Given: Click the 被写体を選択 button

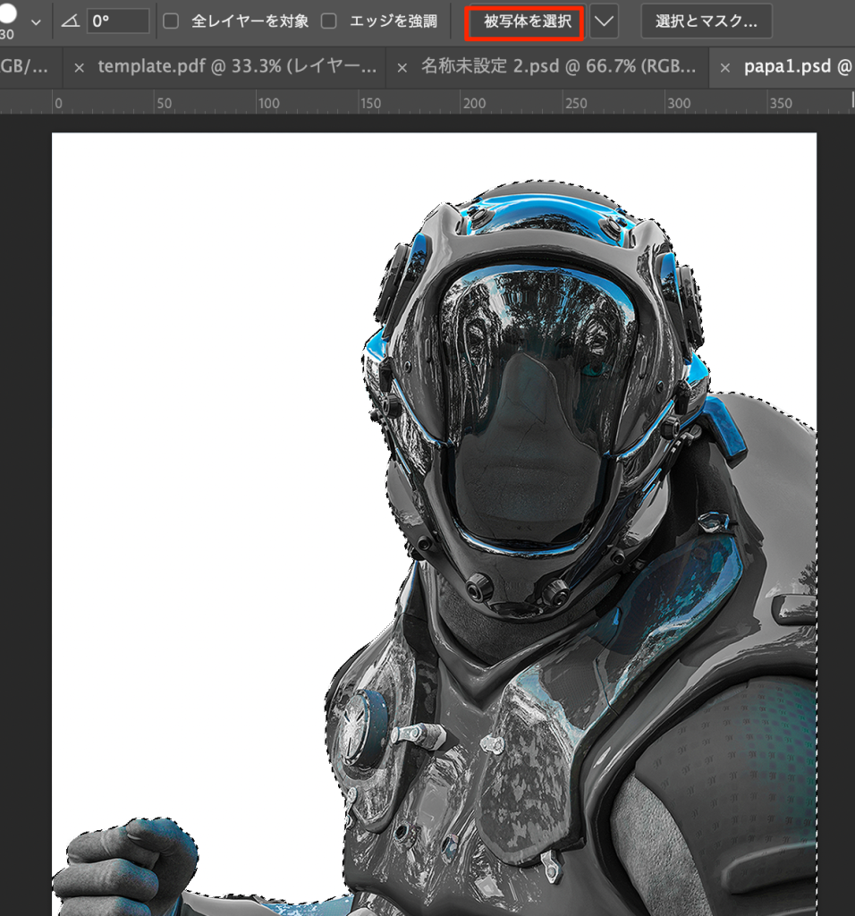Looking at the screenshot, I should 527,21.
